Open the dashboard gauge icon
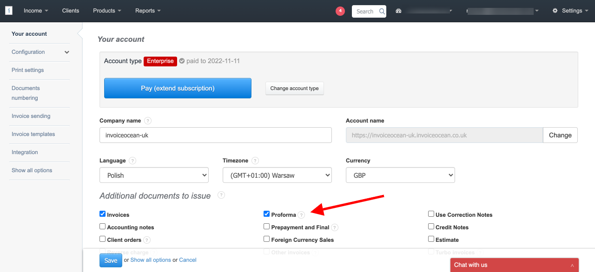Image resolution: width=595 pixels, height=272 pixels. [x=398, y=11]
